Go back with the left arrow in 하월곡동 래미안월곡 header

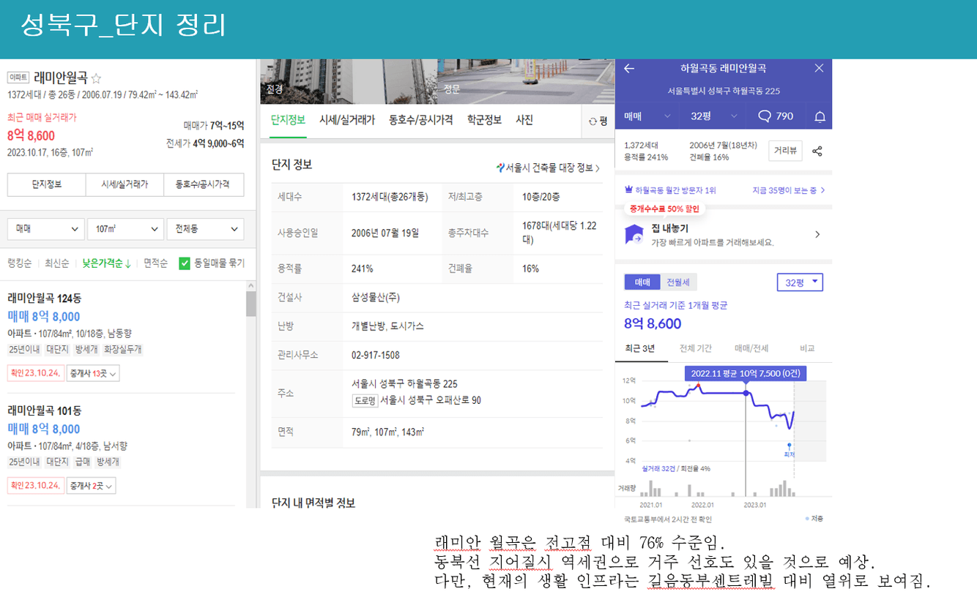(629, 68)
